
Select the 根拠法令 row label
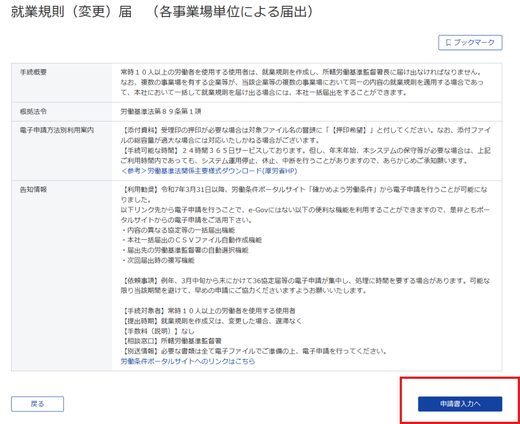coord(33,111)
